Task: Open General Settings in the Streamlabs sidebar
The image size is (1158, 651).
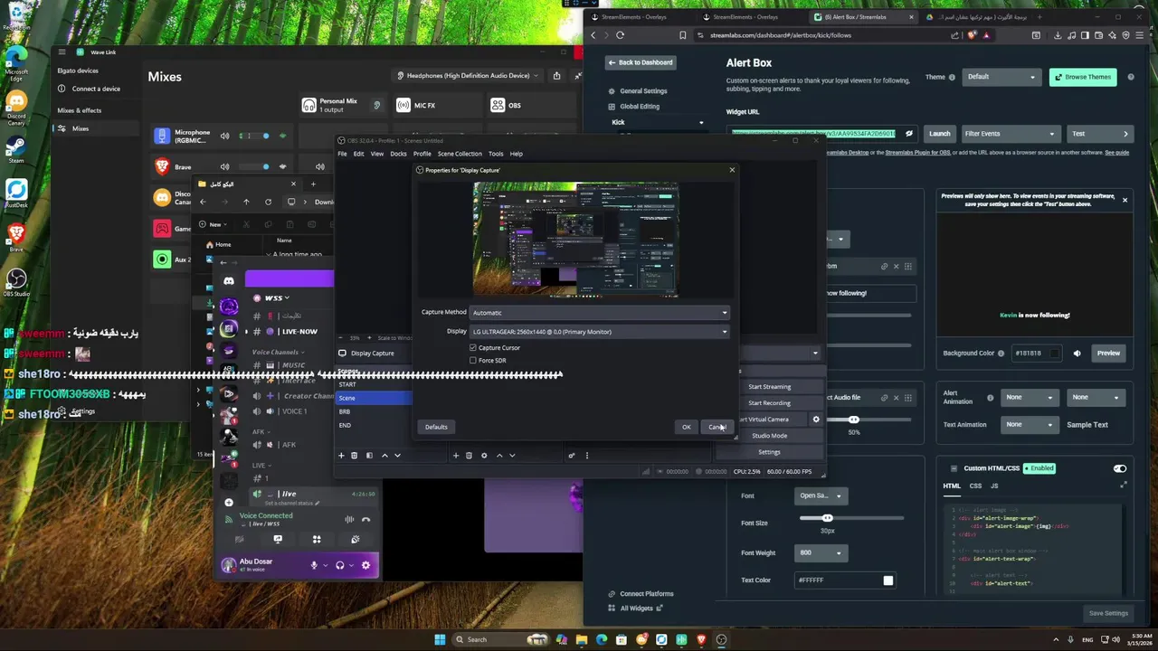Action: coord(643,91)
